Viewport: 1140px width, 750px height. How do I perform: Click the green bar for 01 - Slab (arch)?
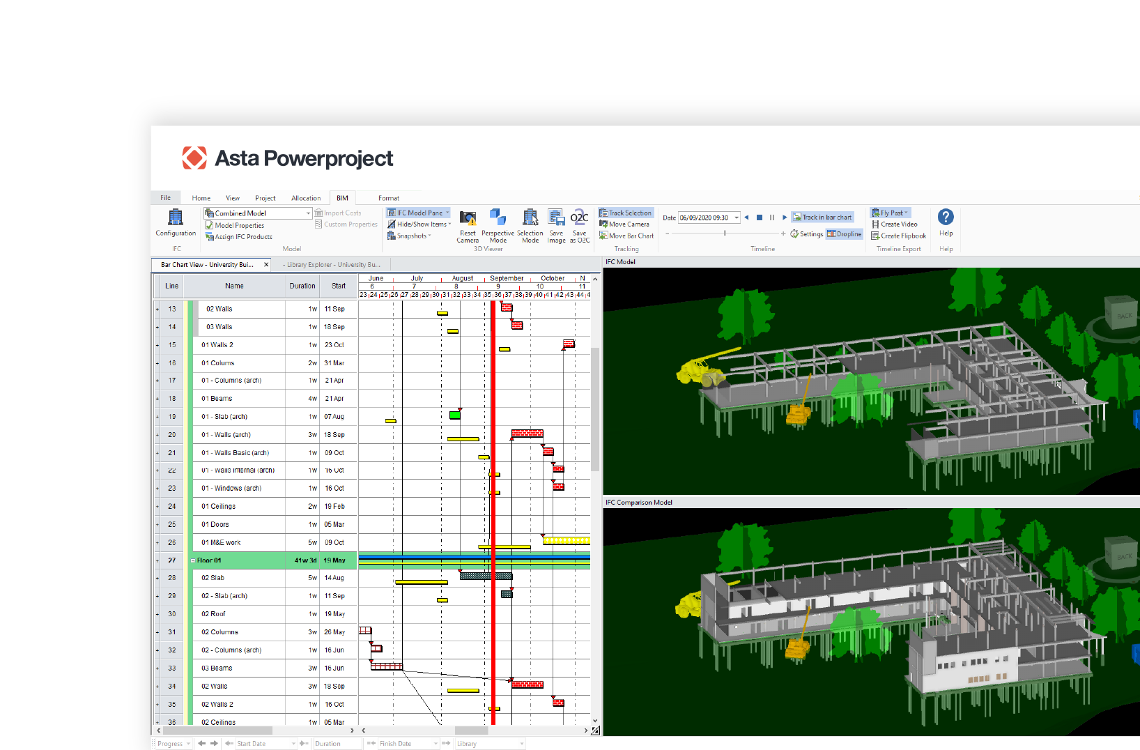[455, 415]
